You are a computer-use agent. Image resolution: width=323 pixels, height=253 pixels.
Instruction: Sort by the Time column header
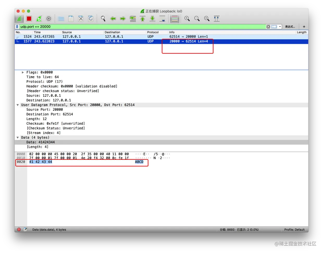(47, 32)
